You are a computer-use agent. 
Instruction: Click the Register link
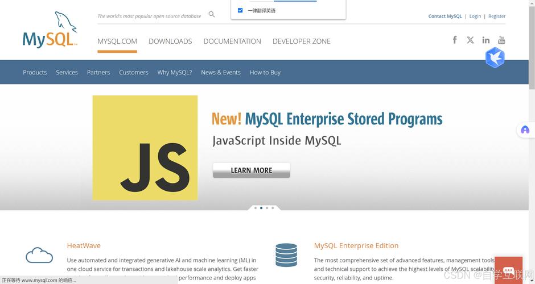coord(497,16)
